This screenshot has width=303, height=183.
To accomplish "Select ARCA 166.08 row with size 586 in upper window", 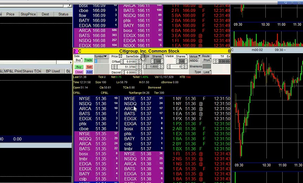I will 96,31.
